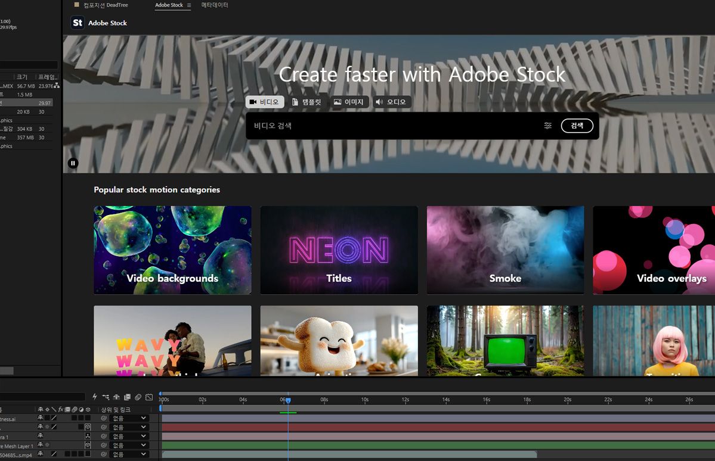Pause the hero banner video
Screen dimensions: 715x461
point(73,163)
